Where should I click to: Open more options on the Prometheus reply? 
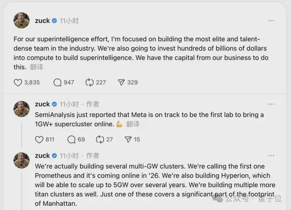[x=271, y=155]
